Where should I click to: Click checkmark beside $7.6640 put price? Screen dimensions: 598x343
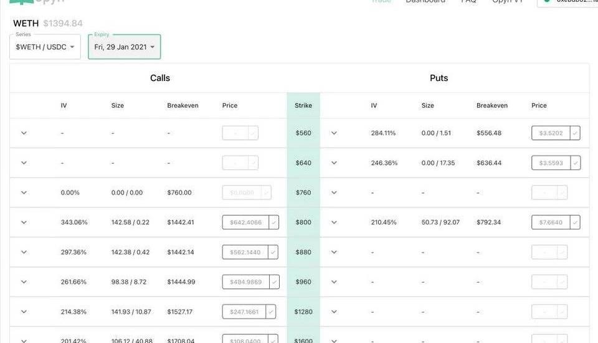(574, 222)
